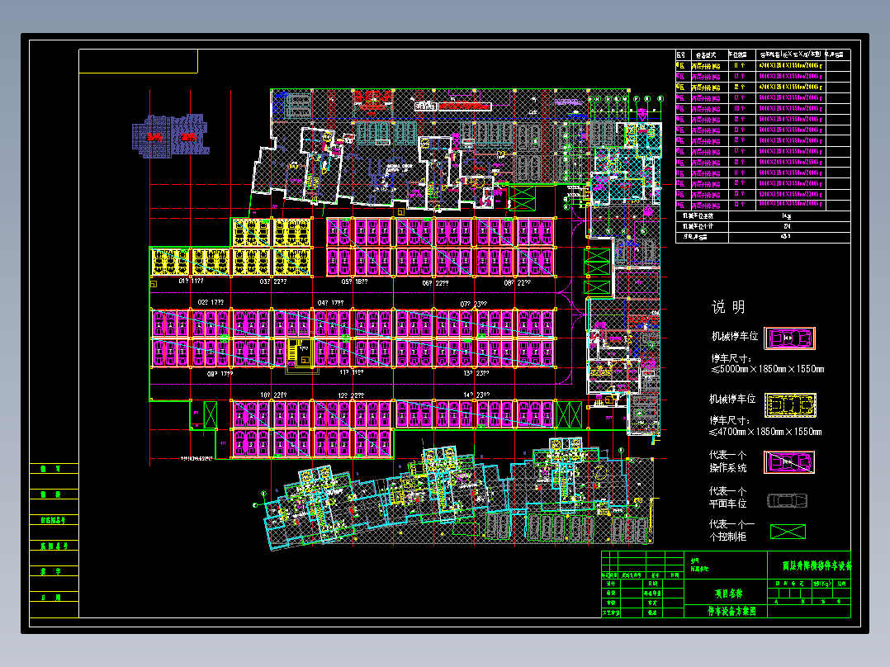Click the magenta mechanical parking space legend icon

[x=789, y=338]
